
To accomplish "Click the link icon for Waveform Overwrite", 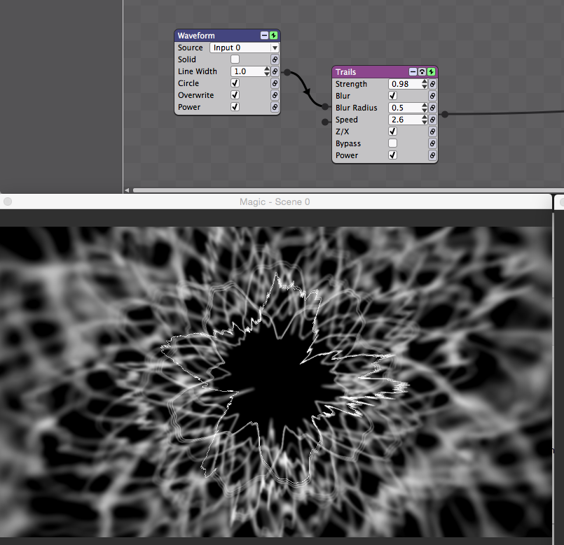I will point(275,95).
